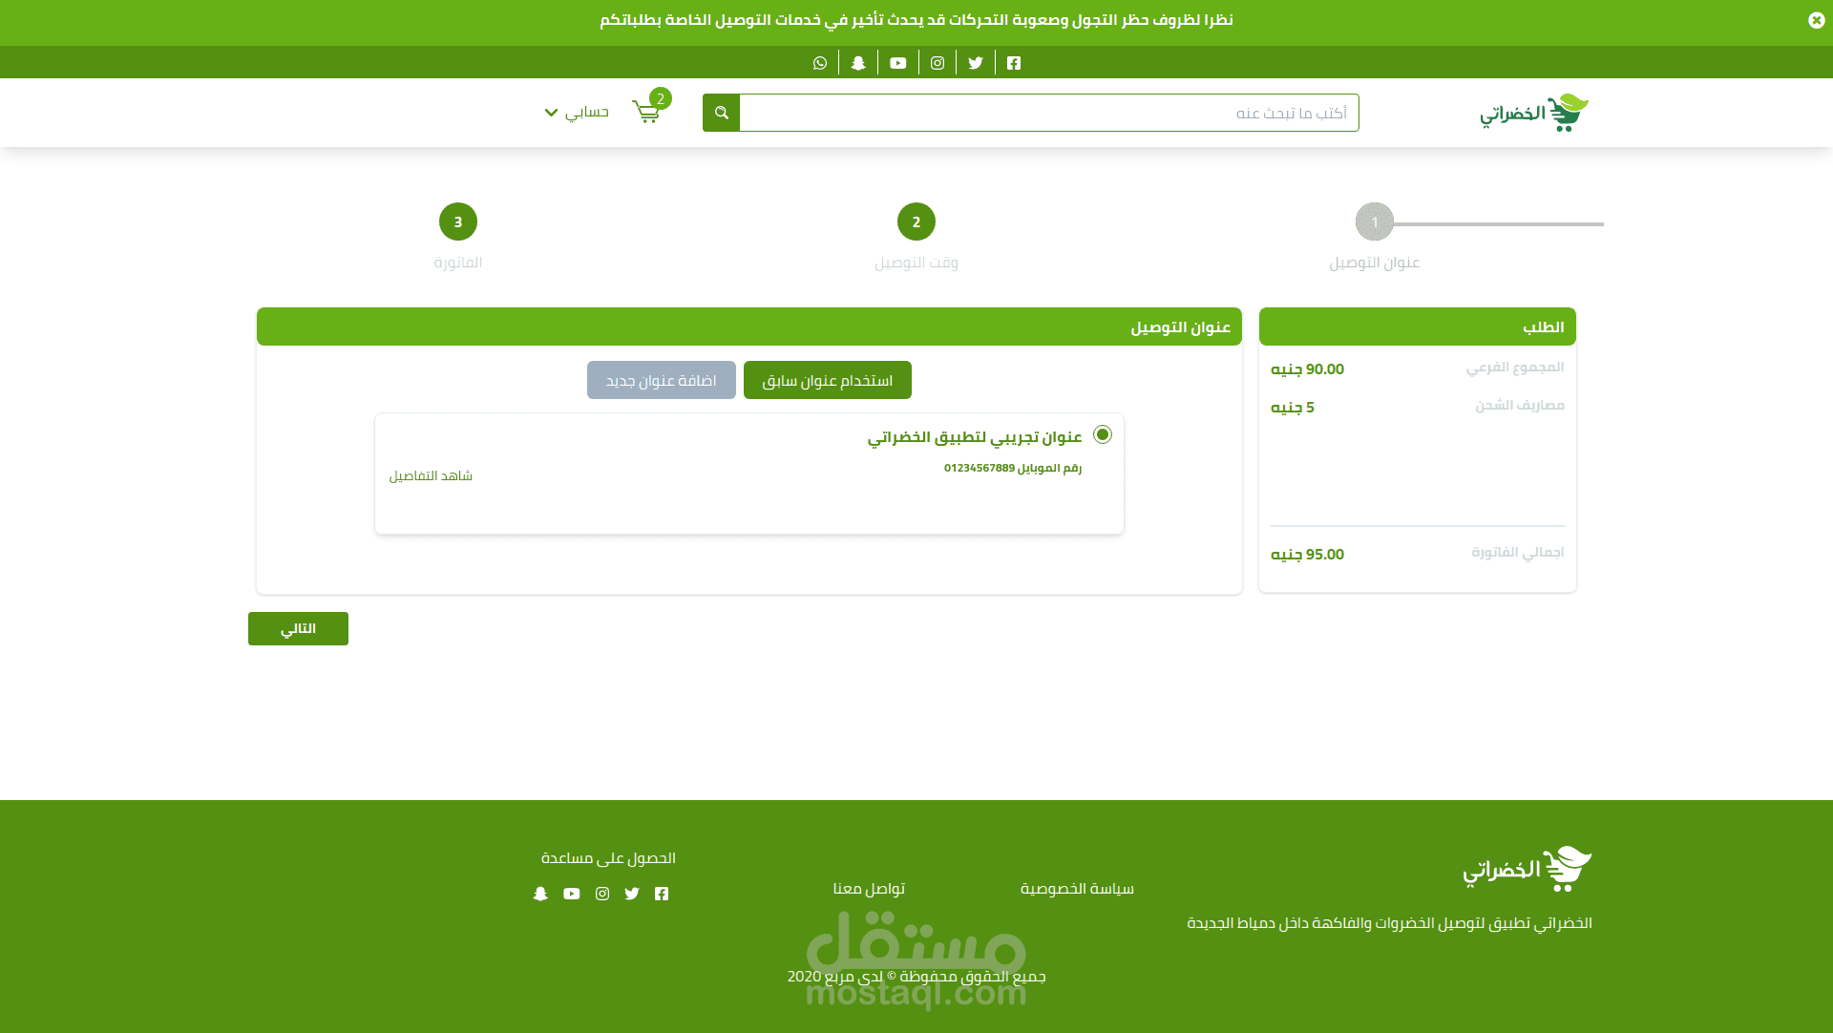Close the green announcement banner
1833x1033 pixels.
pyautogui.click(x=1816, y=20)
